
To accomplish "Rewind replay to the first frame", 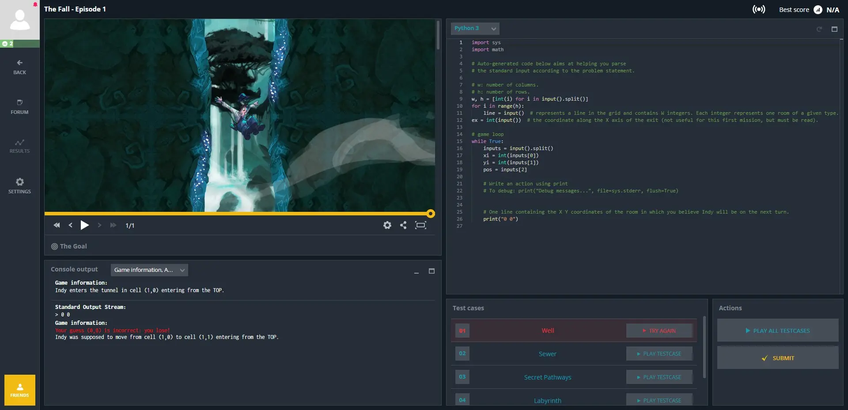I will [57, 225].
